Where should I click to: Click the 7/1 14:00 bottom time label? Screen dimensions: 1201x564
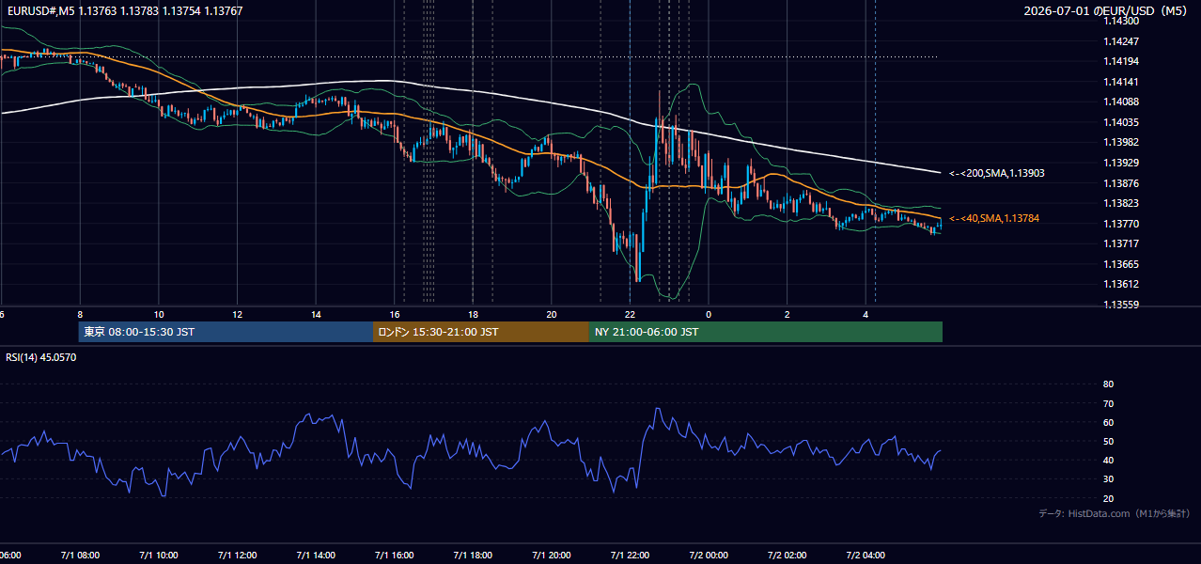click(316, 556)
